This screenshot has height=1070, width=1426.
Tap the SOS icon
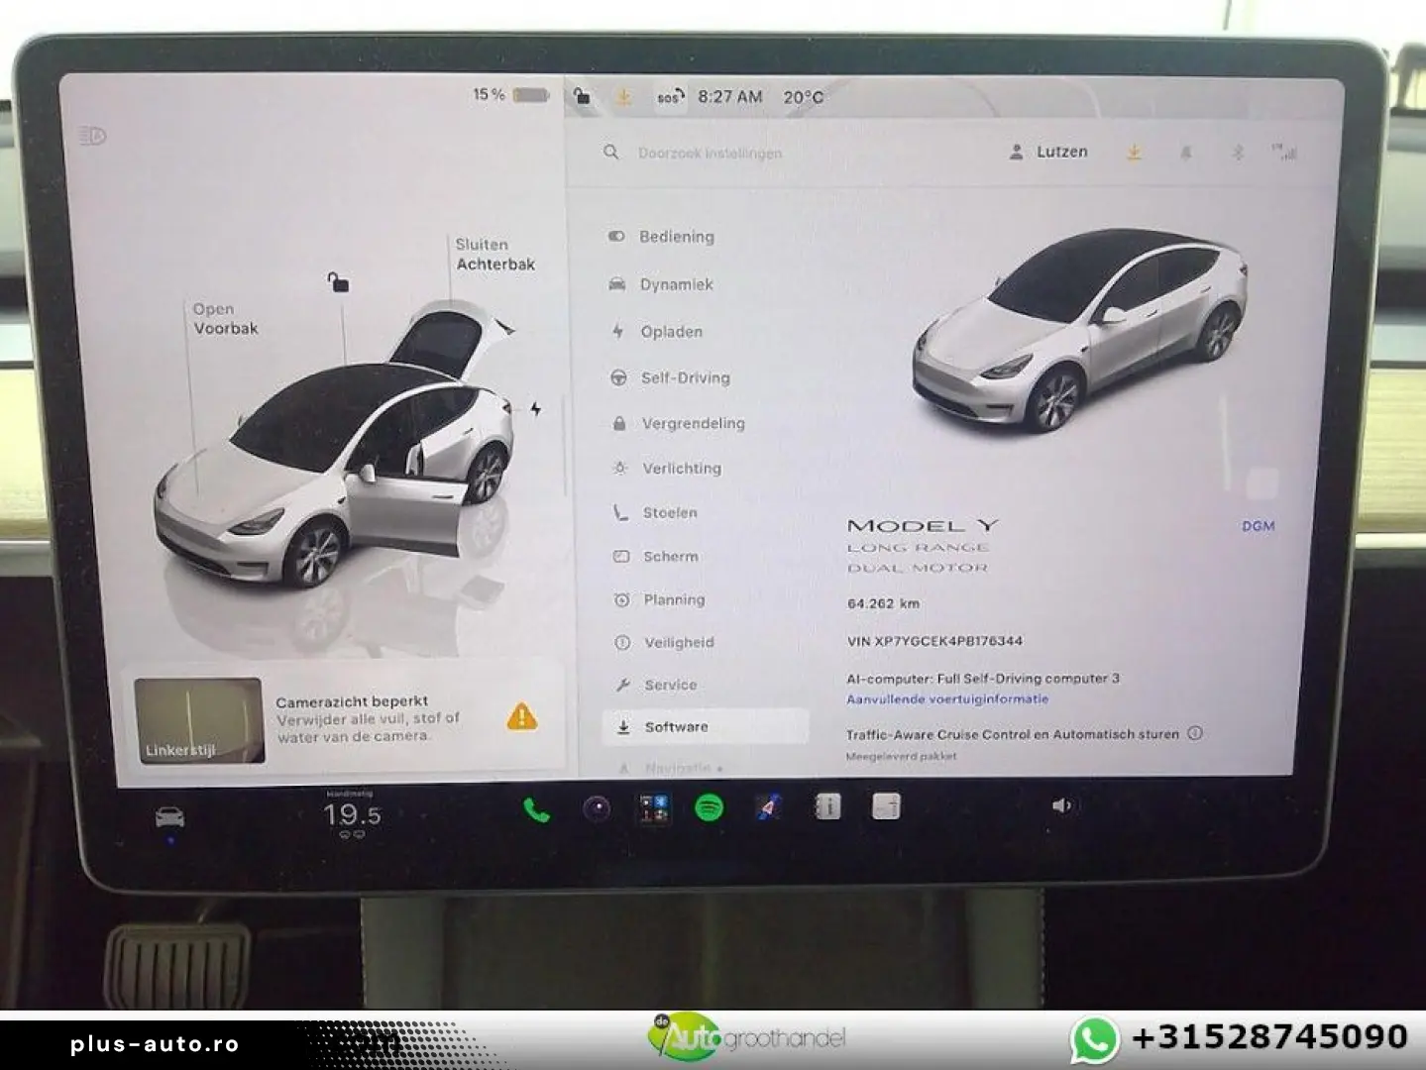click(x=670, y=97)
